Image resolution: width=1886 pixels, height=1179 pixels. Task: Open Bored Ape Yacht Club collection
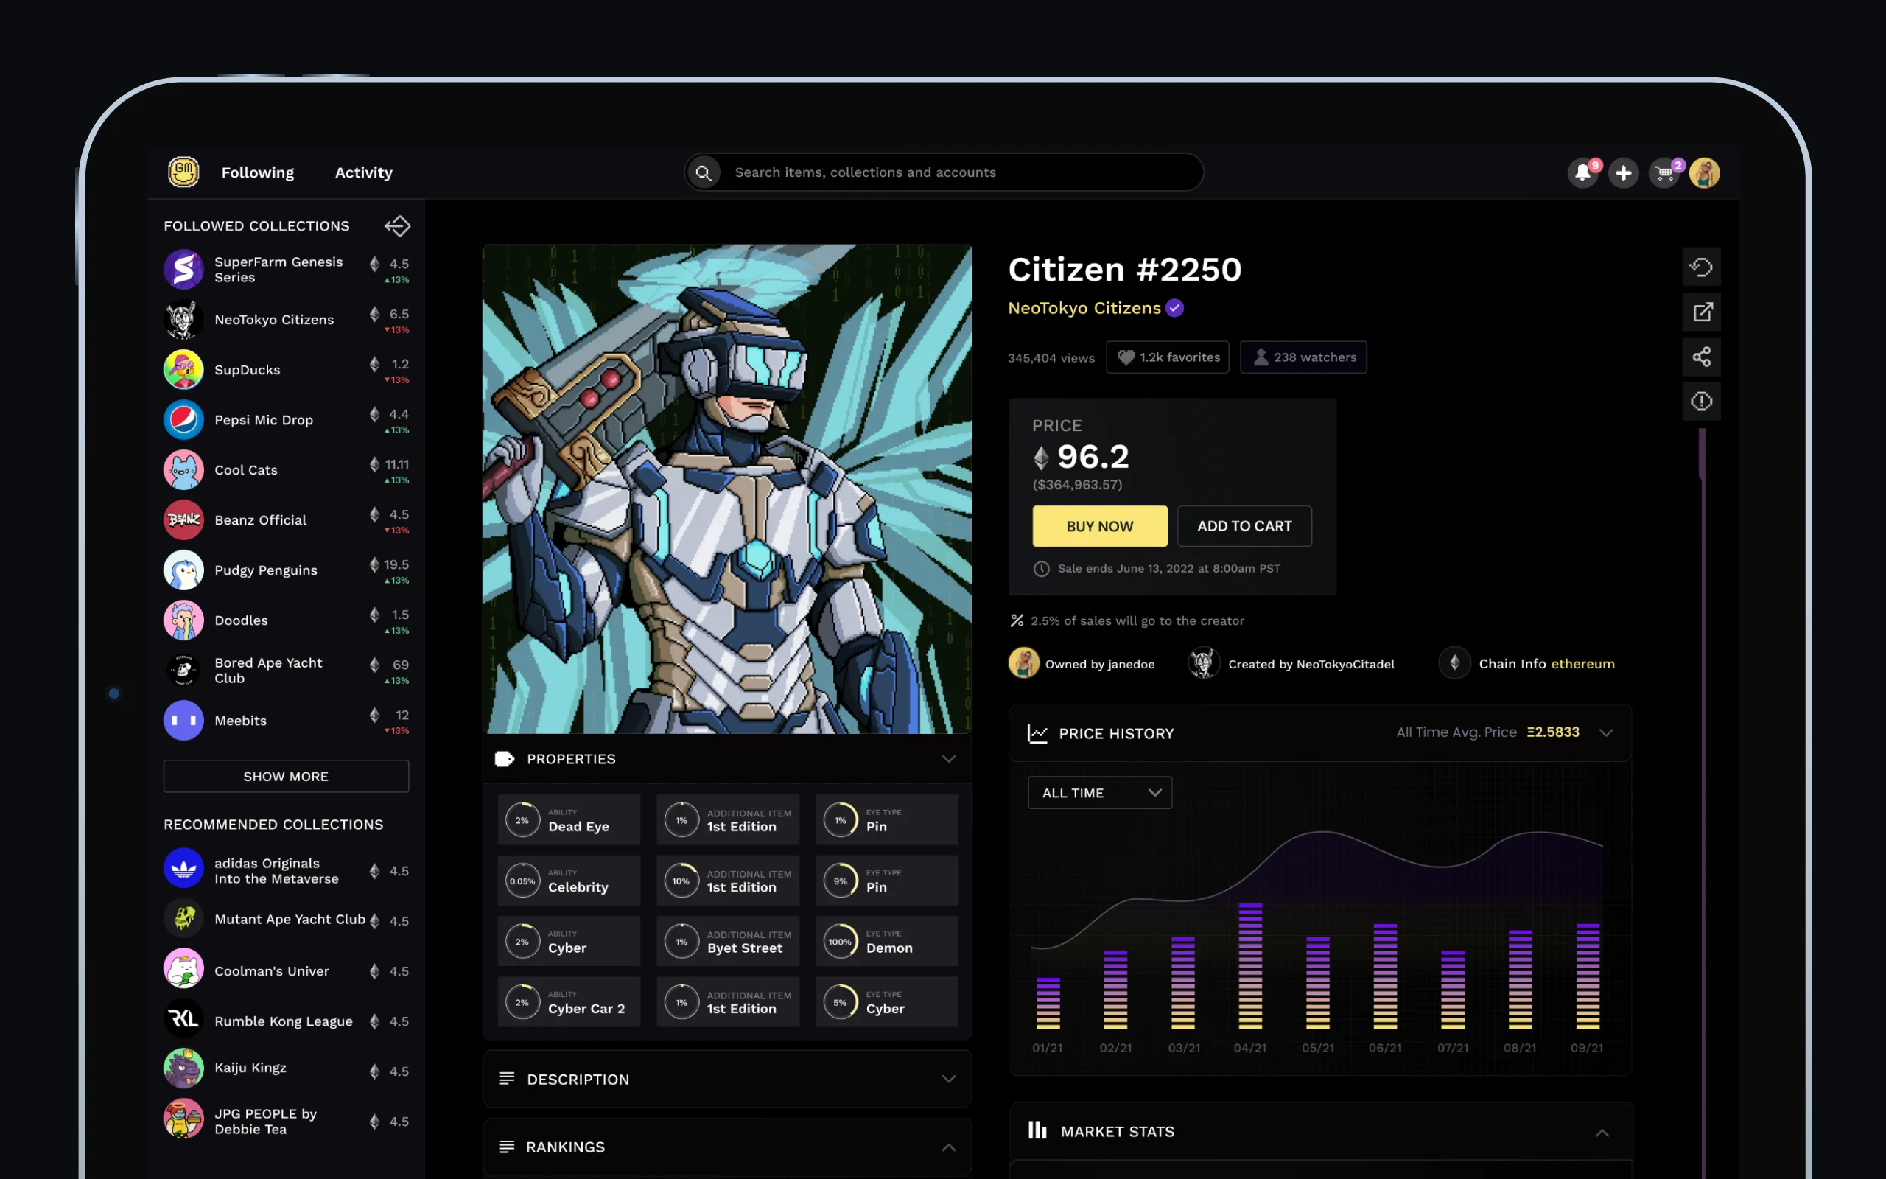click(286, 671)
